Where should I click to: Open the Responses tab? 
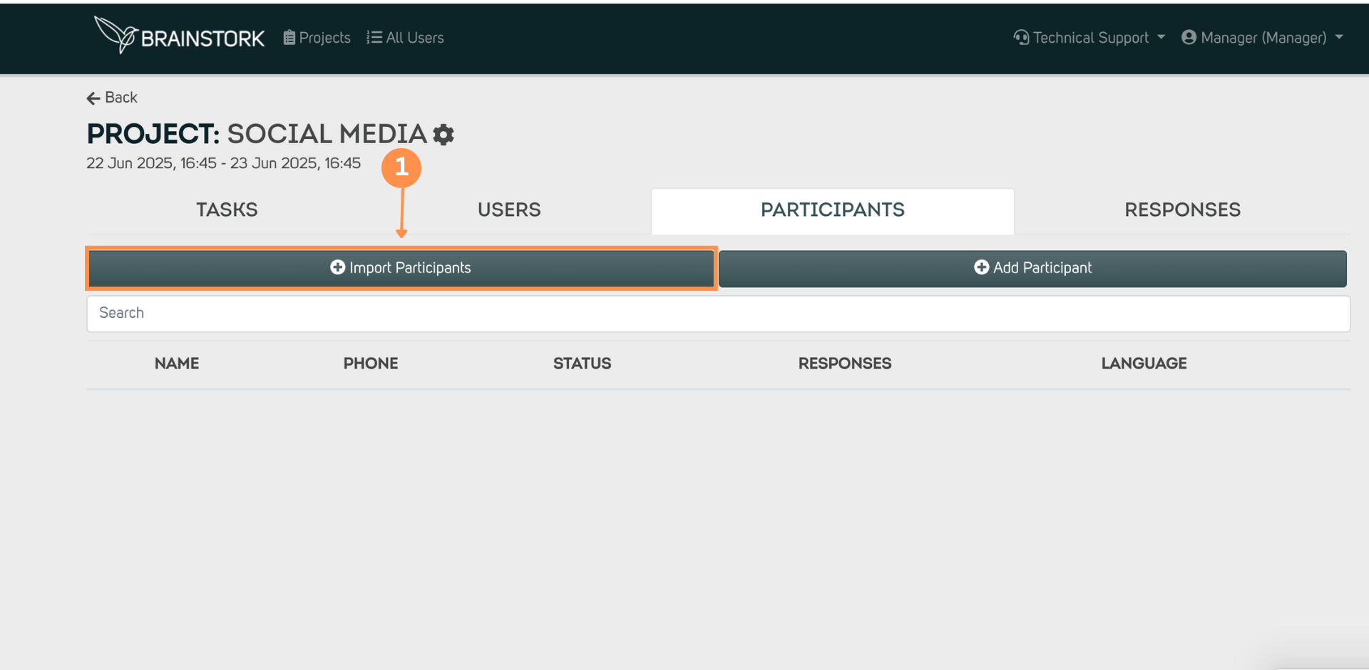(1182, 210)
